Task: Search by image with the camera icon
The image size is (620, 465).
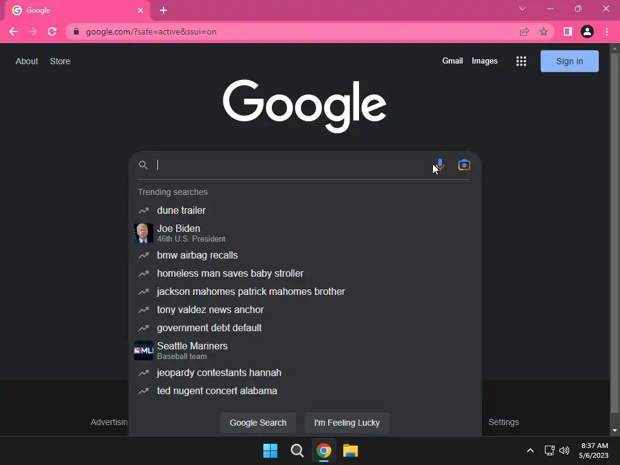Action: point(464,165)
